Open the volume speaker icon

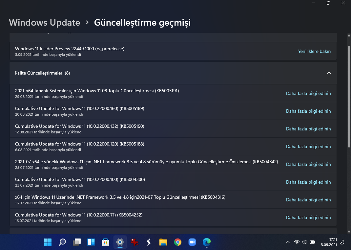tap(304, 242)
